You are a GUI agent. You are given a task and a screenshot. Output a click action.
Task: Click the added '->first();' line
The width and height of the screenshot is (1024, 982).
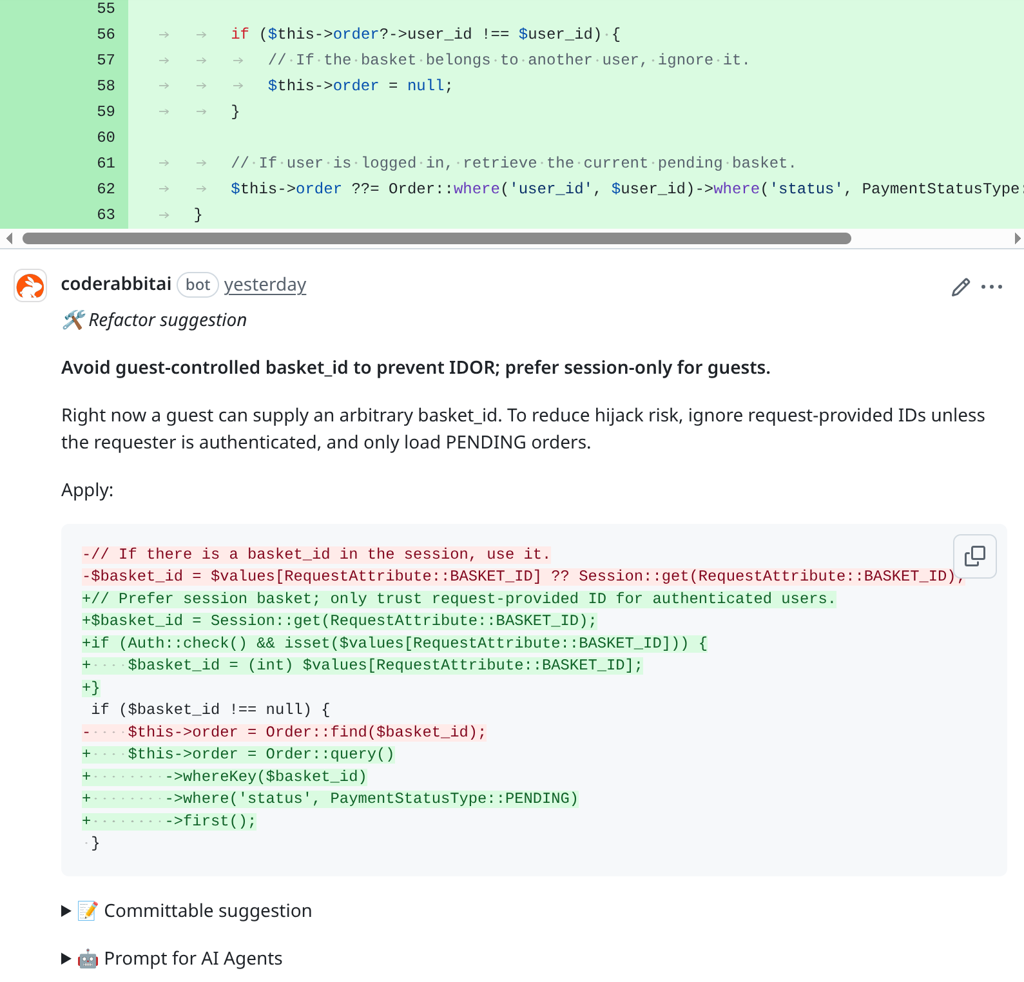coord(169,821)
